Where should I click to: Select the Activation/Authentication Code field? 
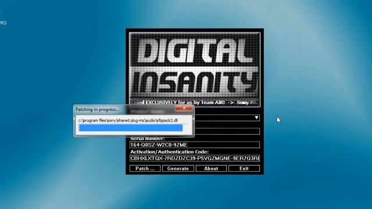pyautogui.click(x=195, y=158)
